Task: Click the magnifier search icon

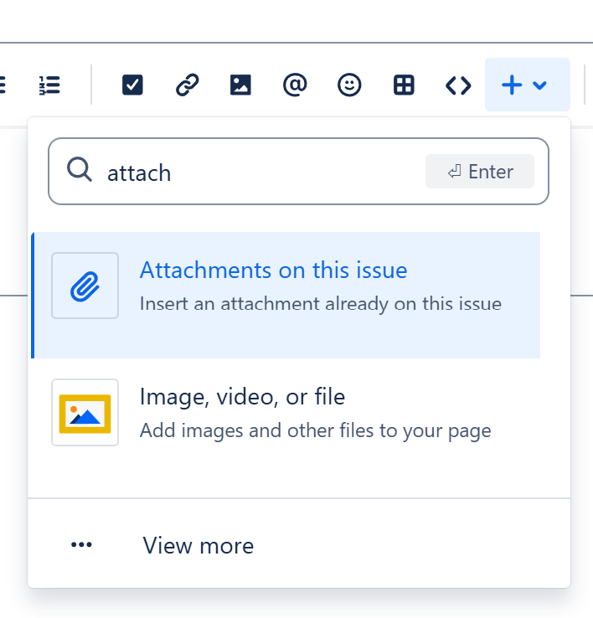Action: [80, 169]
